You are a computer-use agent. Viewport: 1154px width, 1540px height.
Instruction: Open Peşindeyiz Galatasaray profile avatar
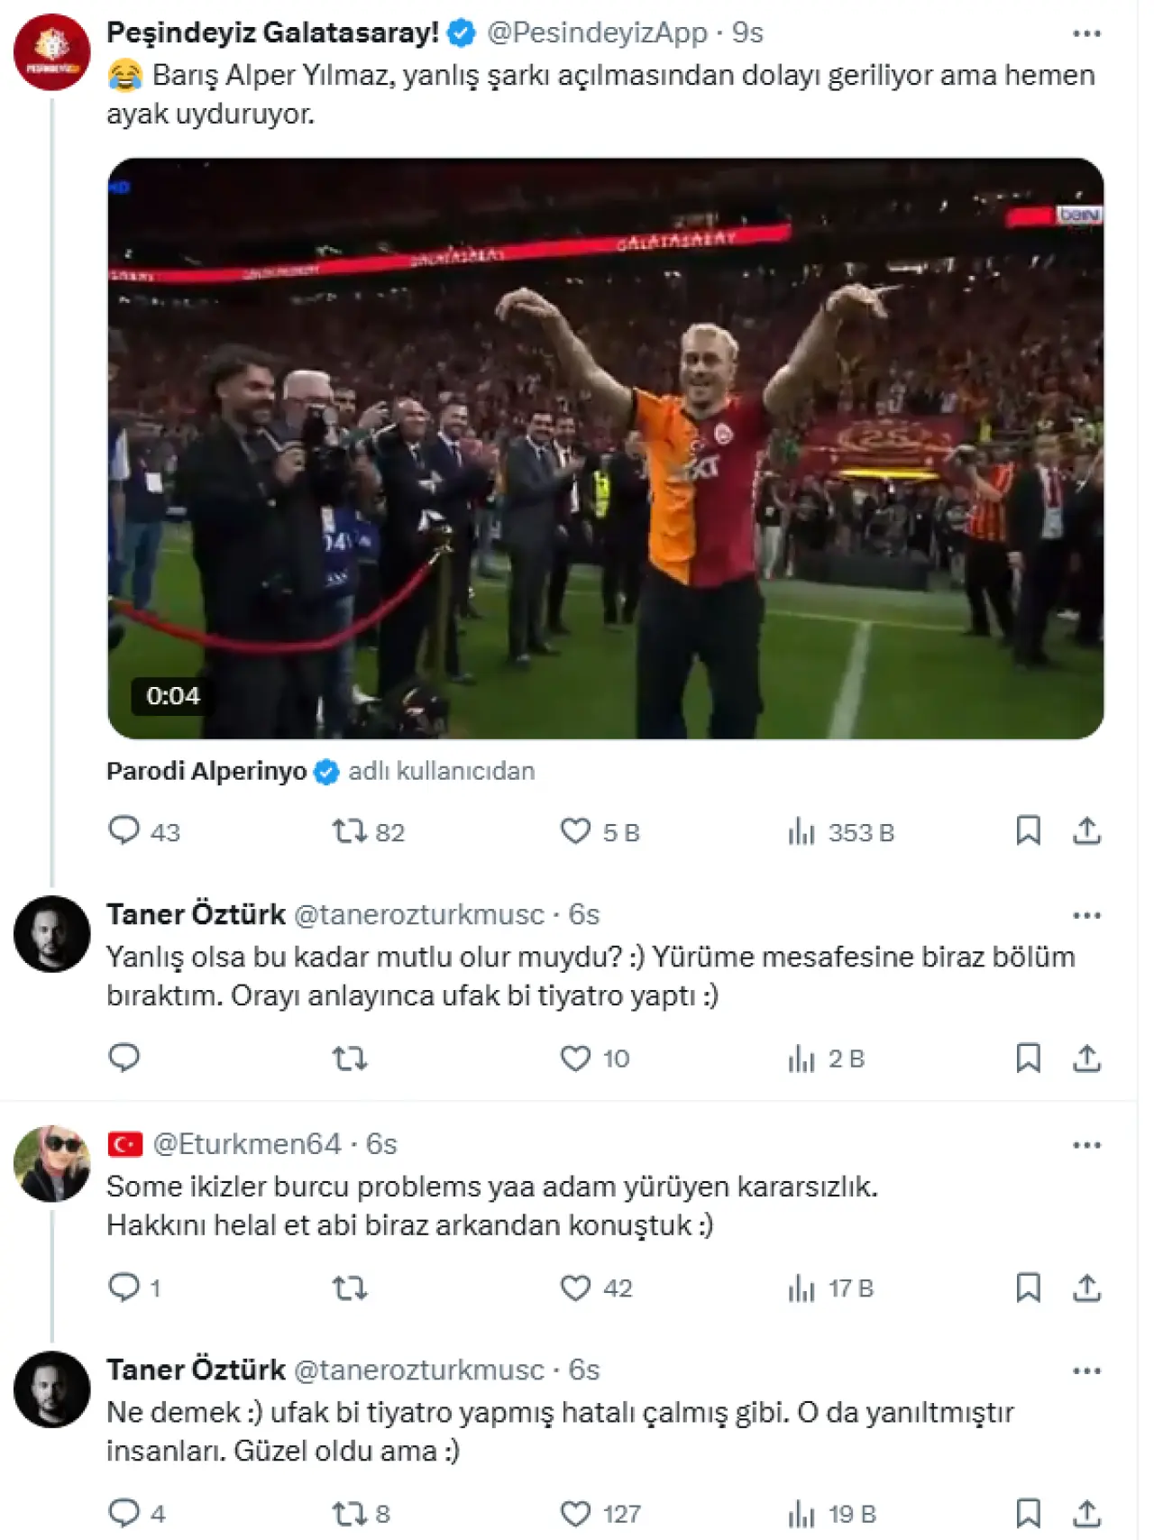click(x=51, y=51)
